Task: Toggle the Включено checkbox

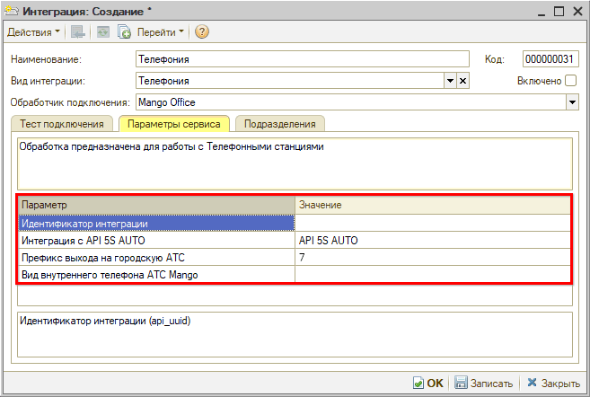Action: coord(571,81)
